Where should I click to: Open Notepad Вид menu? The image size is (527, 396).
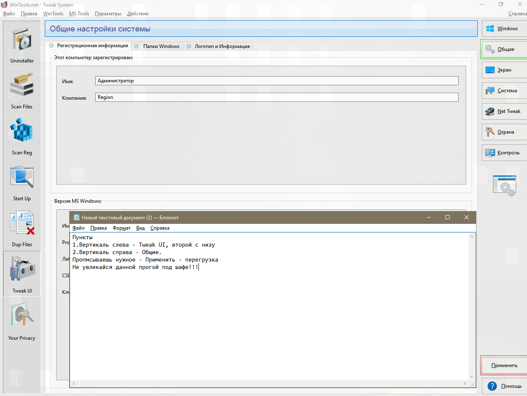click(140, 228)
